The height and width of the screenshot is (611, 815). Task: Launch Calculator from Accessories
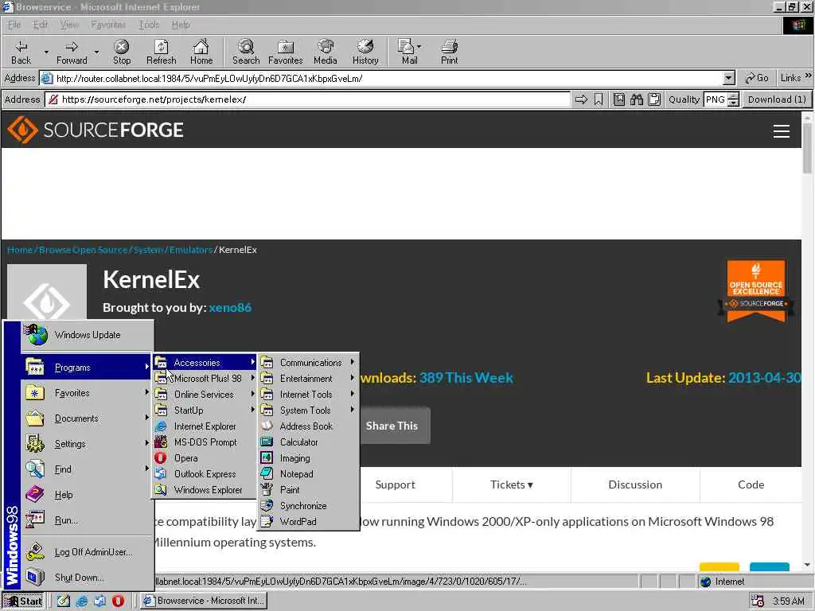tap(310, 442)
